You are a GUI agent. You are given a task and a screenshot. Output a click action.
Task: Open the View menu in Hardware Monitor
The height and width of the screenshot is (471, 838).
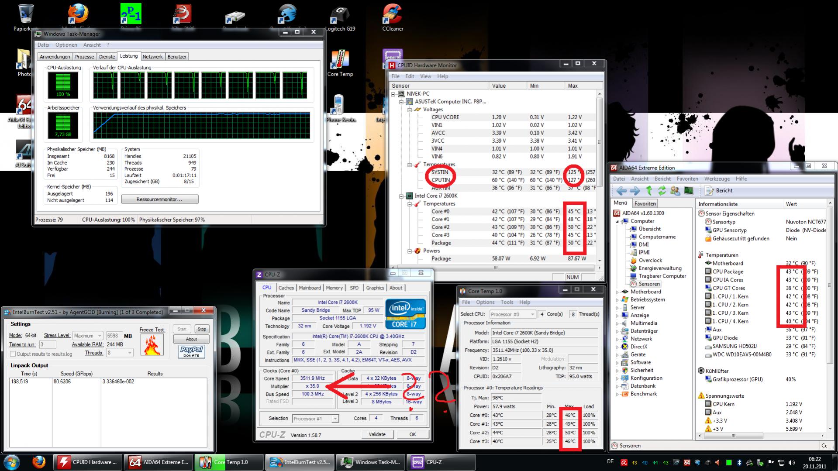[x=425, y=76]
